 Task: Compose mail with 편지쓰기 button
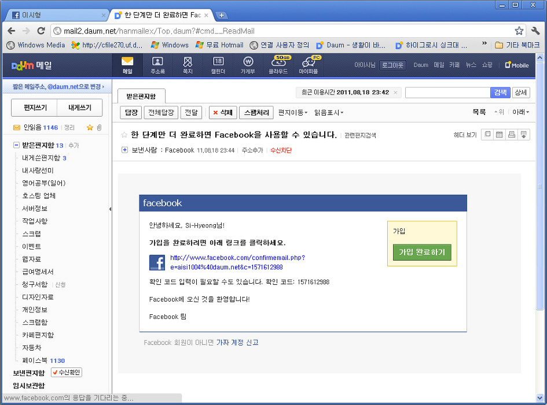tap(35, 107)
